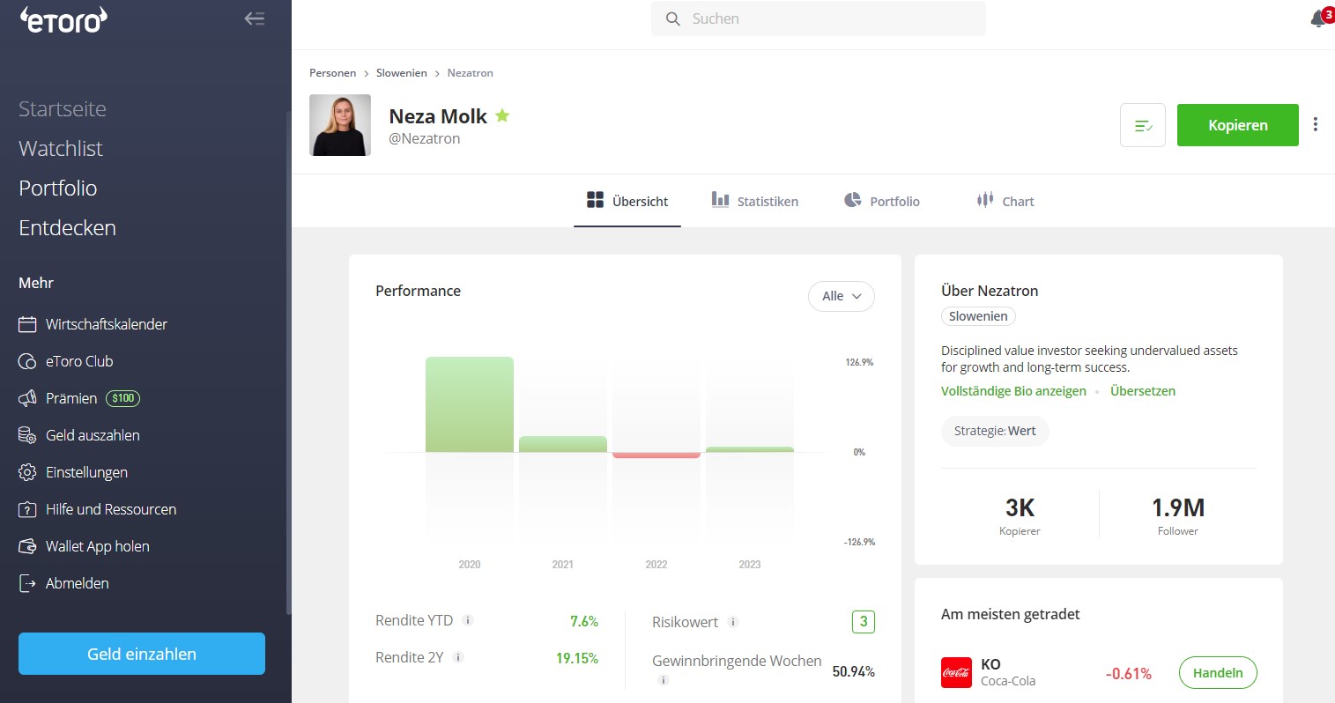The width and height of the screenshot is (1335, 703).
Task: Click the Geld auszahlen coins icon
Action: click(x=27, y=435)
